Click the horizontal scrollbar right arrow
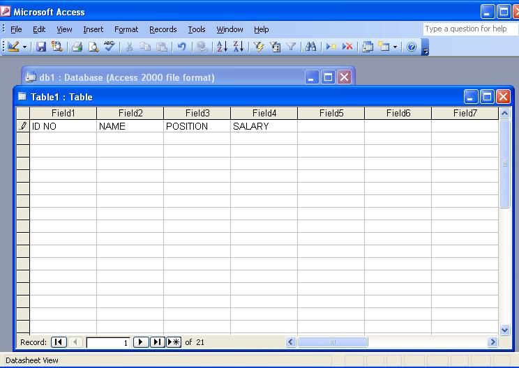Viewport: 519px width, 368px height. (x=493, y=342)
